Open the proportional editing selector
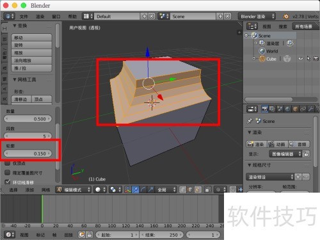The width and height of the screenshot is (320, 240). click(x=221, y=189)
